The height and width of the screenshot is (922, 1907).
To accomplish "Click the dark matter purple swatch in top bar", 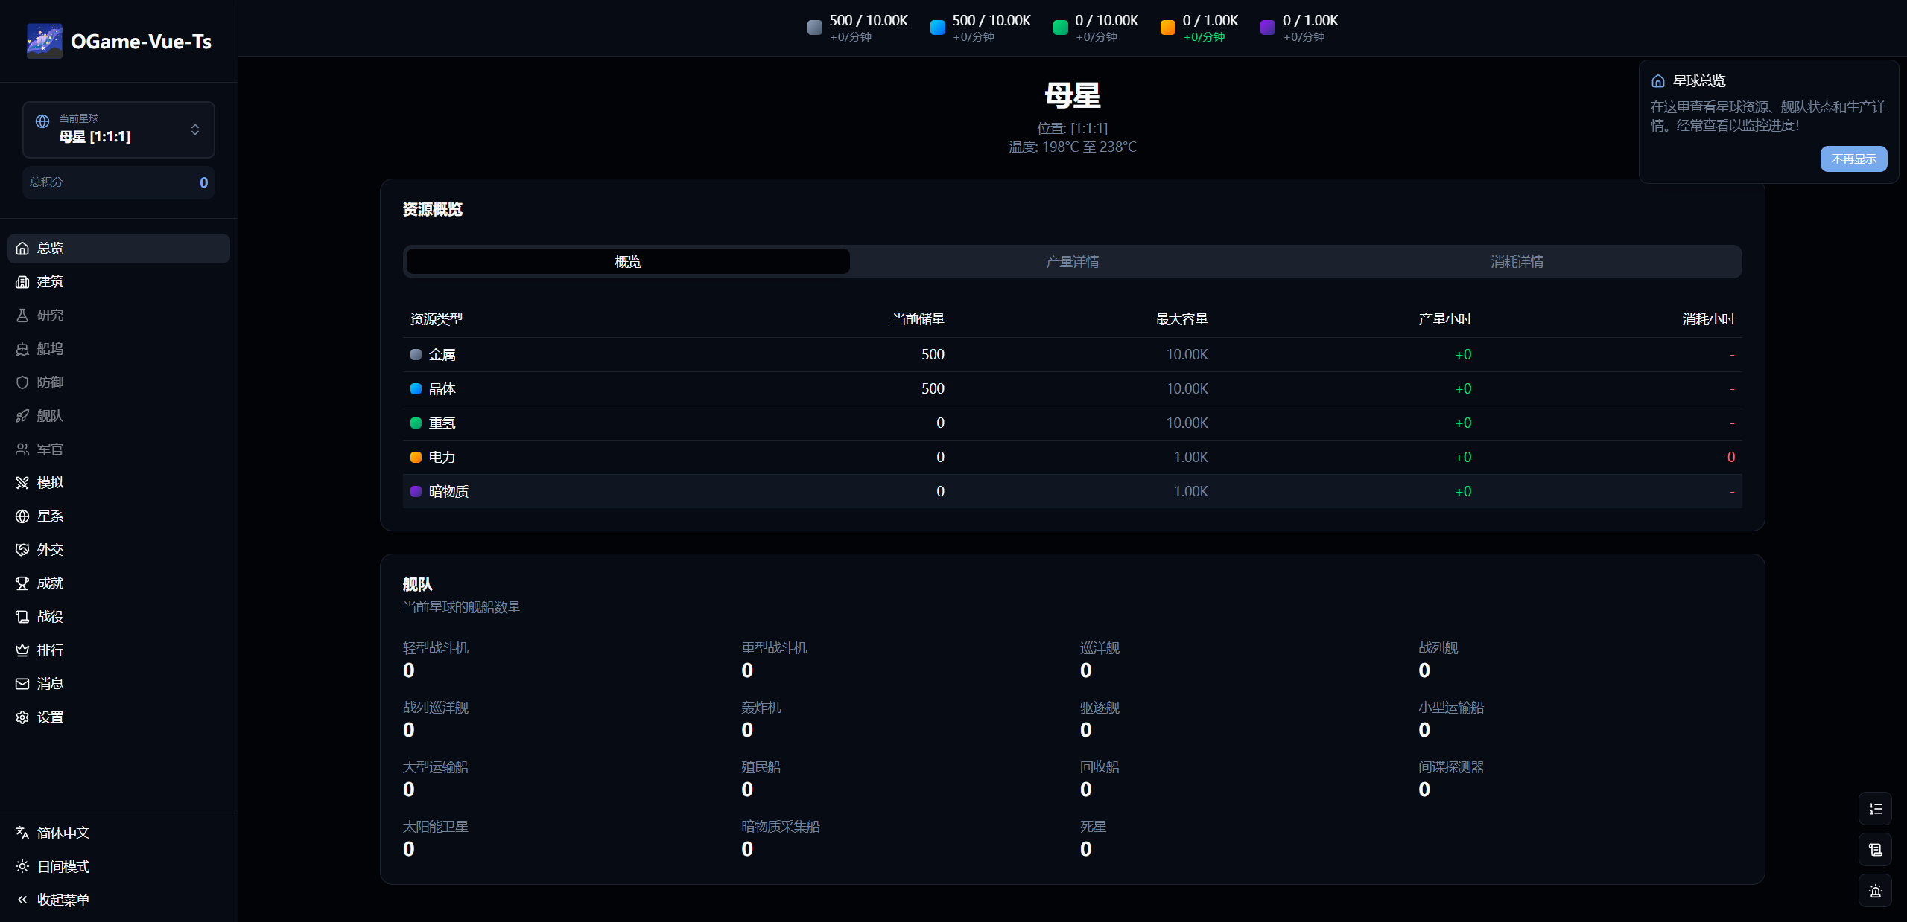I will click(1267, 28).
